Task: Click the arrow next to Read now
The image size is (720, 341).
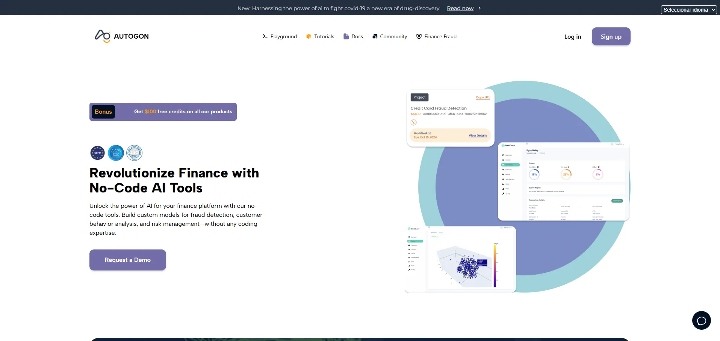Action: (479, 8)
